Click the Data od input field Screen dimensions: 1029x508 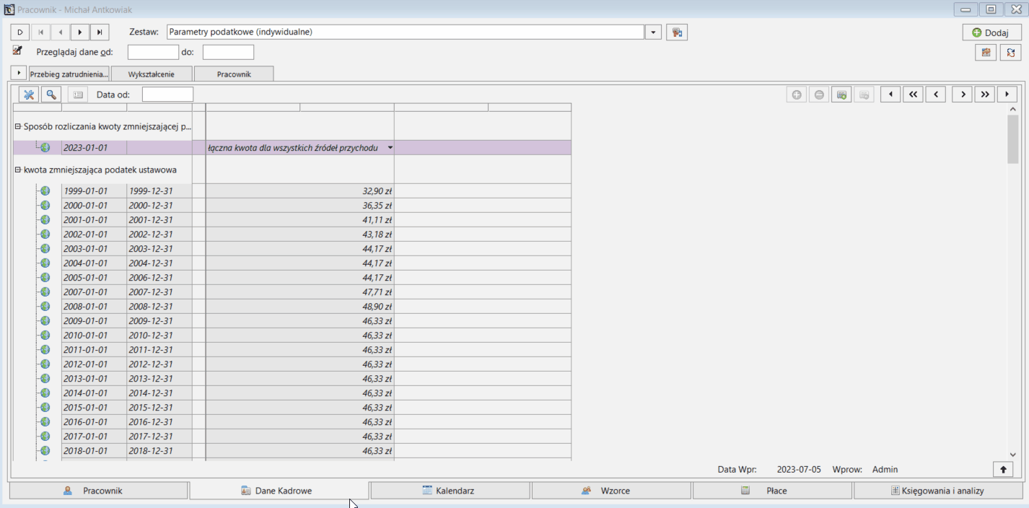click(167, 95)
